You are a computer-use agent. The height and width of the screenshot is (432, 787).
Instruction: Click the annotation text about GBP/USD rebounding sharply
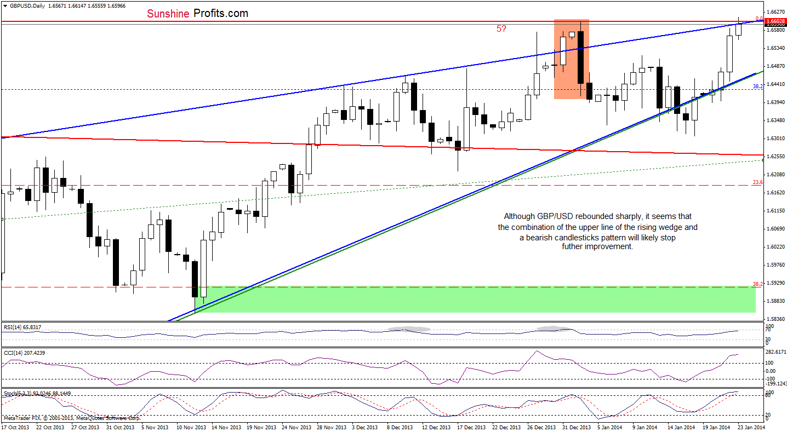598,232
